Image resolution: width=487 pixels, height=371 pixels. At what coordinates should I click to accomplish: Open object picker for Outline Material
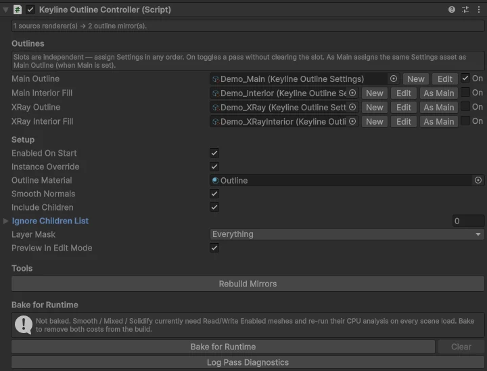[x=478, y=180]
